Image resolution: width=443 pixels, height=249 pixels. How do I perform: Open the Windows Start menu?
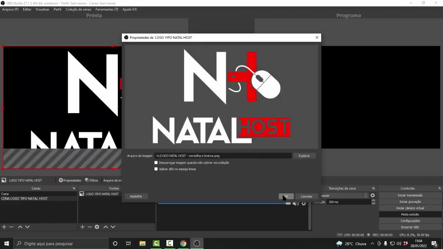click(7, 243)
